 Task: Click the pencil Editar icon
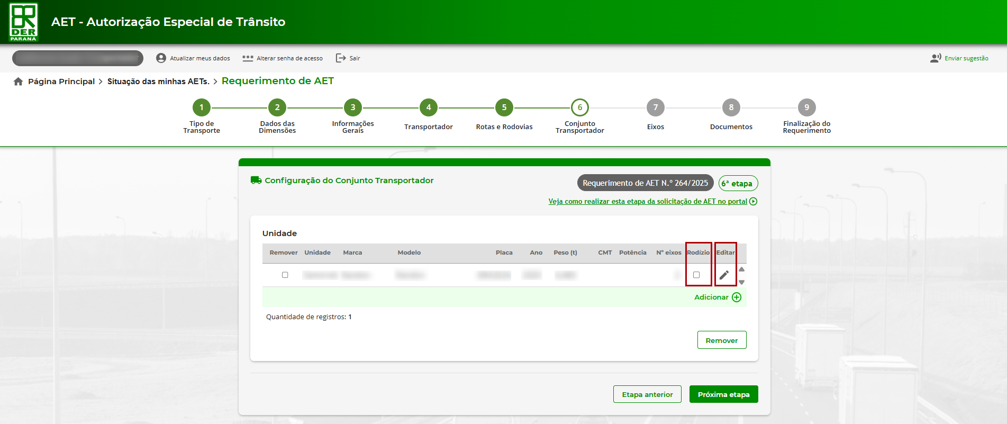pos(724,275)
